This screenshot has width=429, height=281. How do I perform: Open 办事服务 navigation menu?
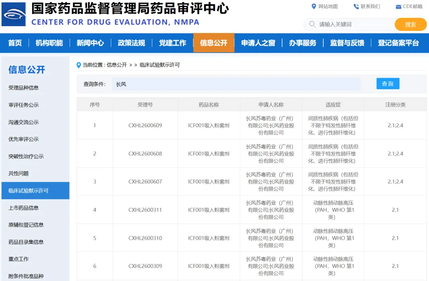(303, 43)
